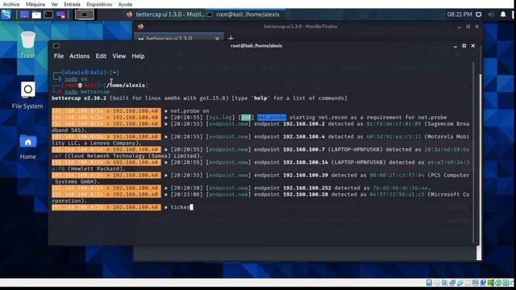This screenshot has width=516, height=290.
Task: Maximize the root@kali terminal window
Action: click(x=464, y=46)
